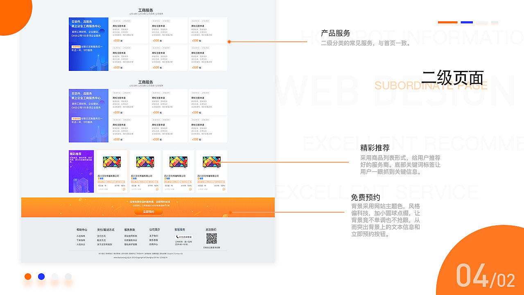This screenshot has height=295, width=524.
Task: Click the purple 精彩推荐 banner
Action: pyautogui.click(x=81, y=171)
